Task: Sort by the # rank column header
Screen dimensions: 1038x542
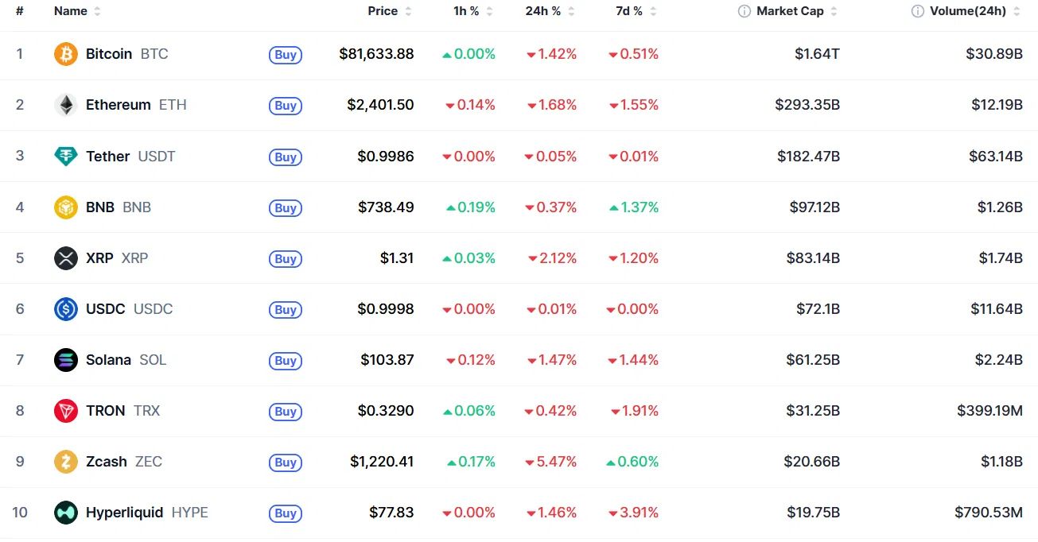Action: click(20, 11)
